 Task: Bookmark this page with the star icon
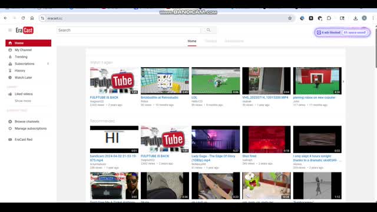coord(290,18)
